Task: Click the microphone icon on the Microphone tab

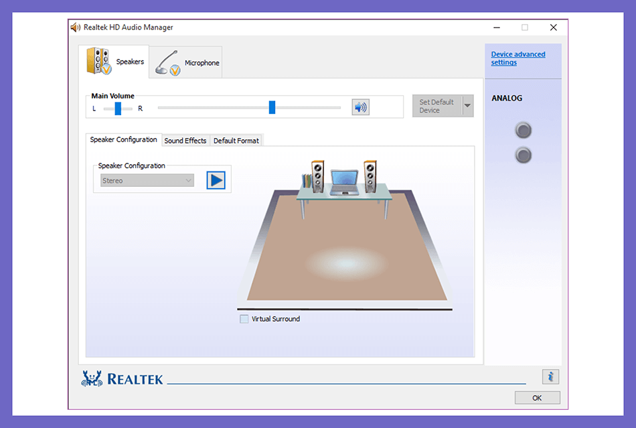Action: click(x=167, y=61)
